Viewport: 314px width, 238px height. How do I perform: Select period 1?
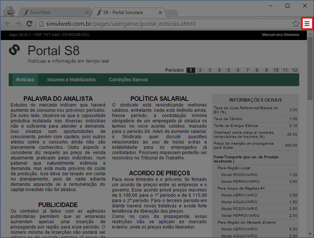click(191, 70)
